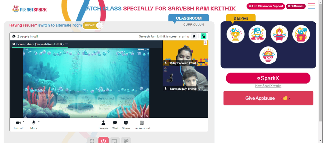The width and height of the screenshot is (323, 143).
Task: Select the card 'The train arrived late at the station.'
Action: click(x=126, y=103)
